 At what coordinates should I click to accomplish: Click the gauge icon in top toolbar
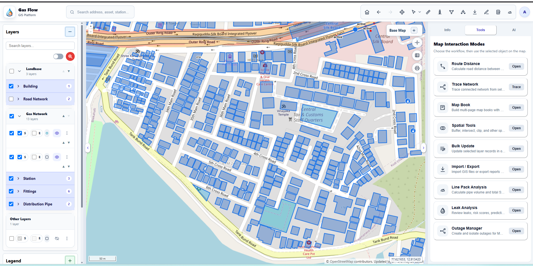click(x=510, y=12)
